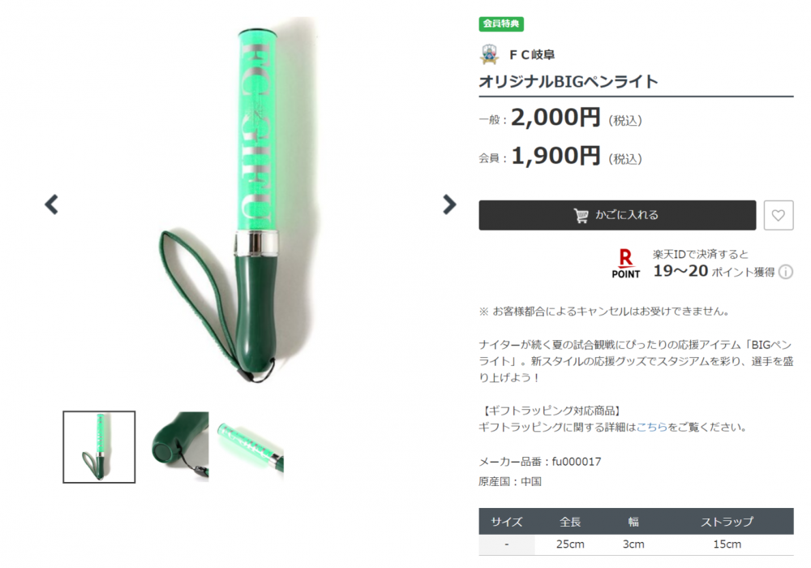Image resolution: width=811 pixels, height=568 pixels.
Task: Add item to favorites with heart icon
Action: [779, 215]
